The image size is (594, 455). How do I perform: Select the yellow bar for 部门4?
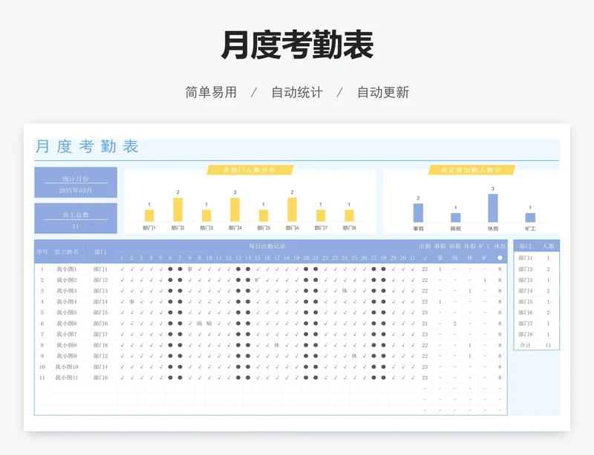(x=235, y=209)
